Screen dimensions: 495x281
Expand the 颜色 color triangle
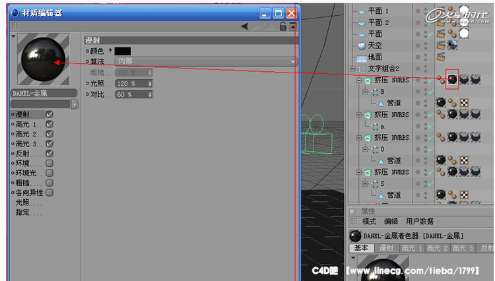110,50
